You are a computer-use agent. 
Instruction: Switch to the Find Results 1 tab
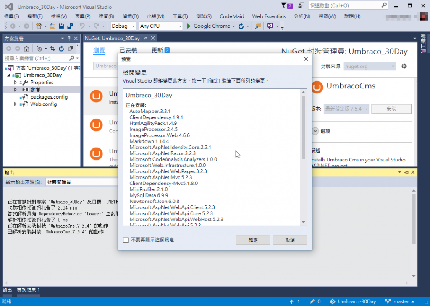pos(28,290)
